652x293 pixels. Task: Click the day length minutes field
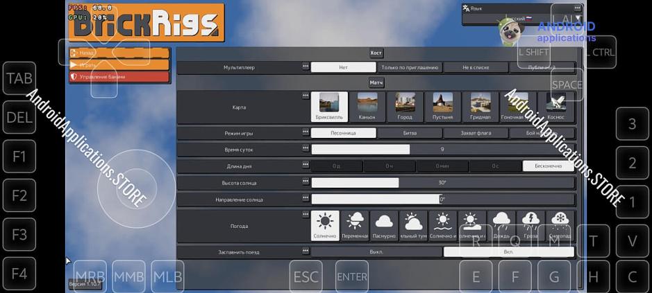442,166
